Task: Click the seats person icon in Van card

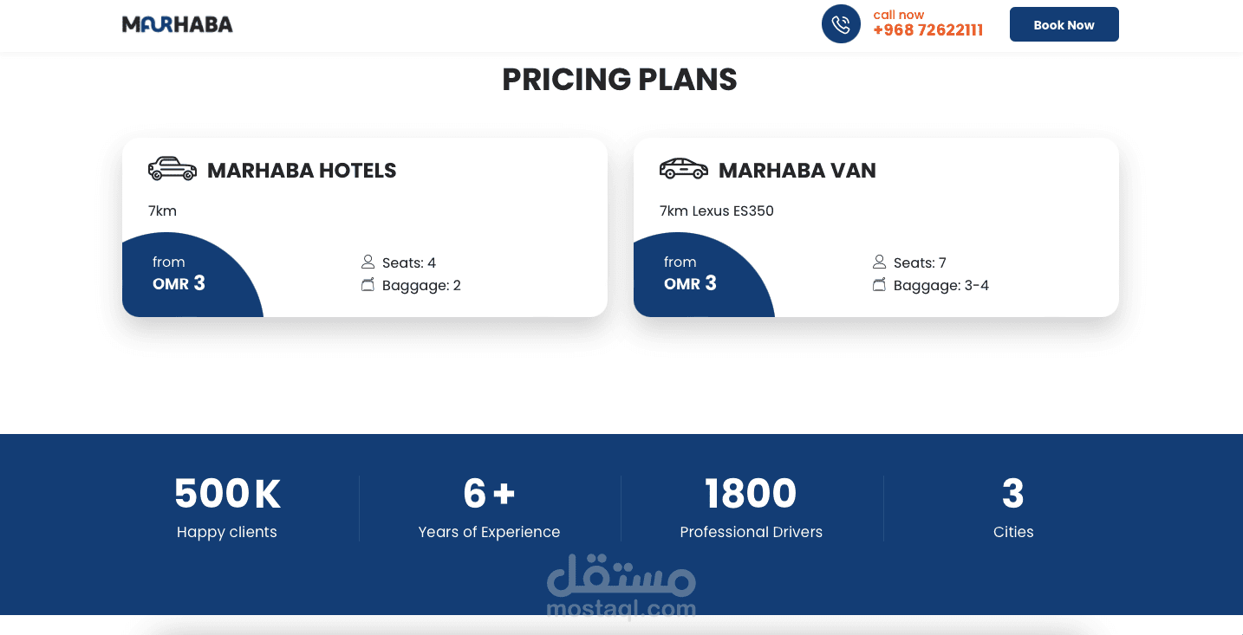Action: click(879, 262)
